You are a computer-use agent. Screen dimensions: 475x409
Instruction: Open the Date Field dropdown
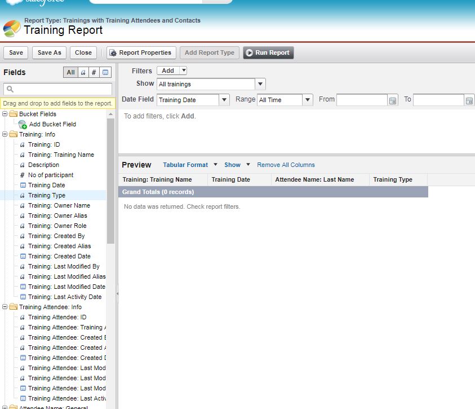(224, 100)
